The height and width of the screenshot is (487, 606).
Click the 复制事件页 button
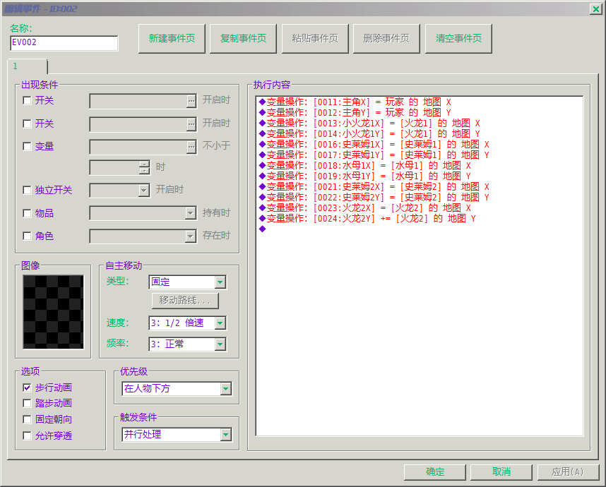243,38
